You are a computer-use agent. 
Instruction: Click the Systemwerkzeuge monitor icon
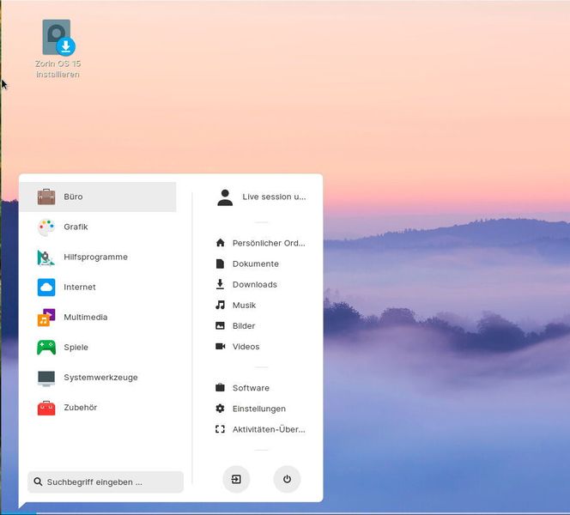coord(46,378)
